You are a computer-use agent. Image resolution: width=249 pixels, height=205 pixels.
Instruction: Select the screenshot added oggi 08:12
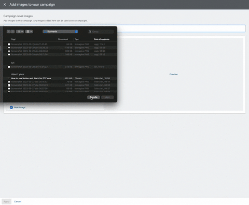click(x=60, y=54)
